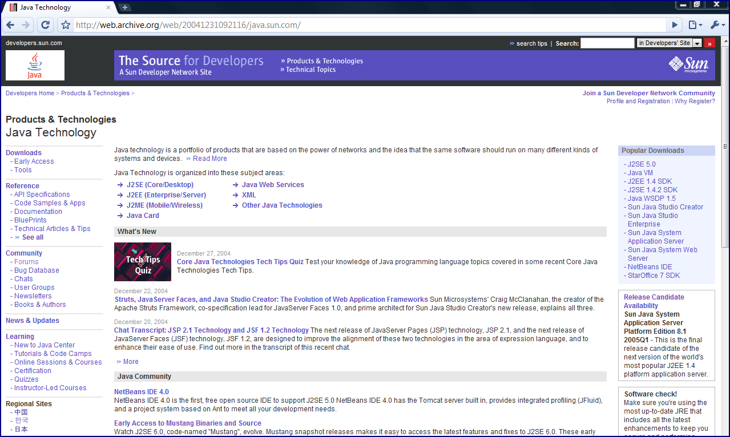Refresh the current page
730x437 pixels.
click(45, 25)
